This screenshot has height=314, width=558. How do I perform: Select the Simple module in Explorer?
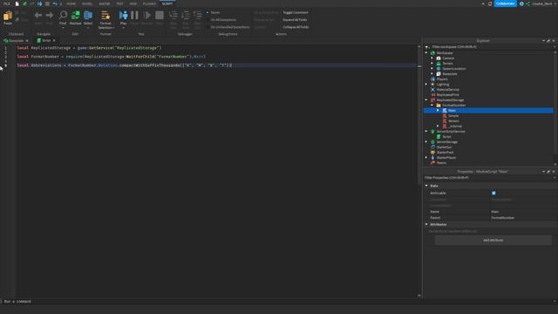point(453,116)
